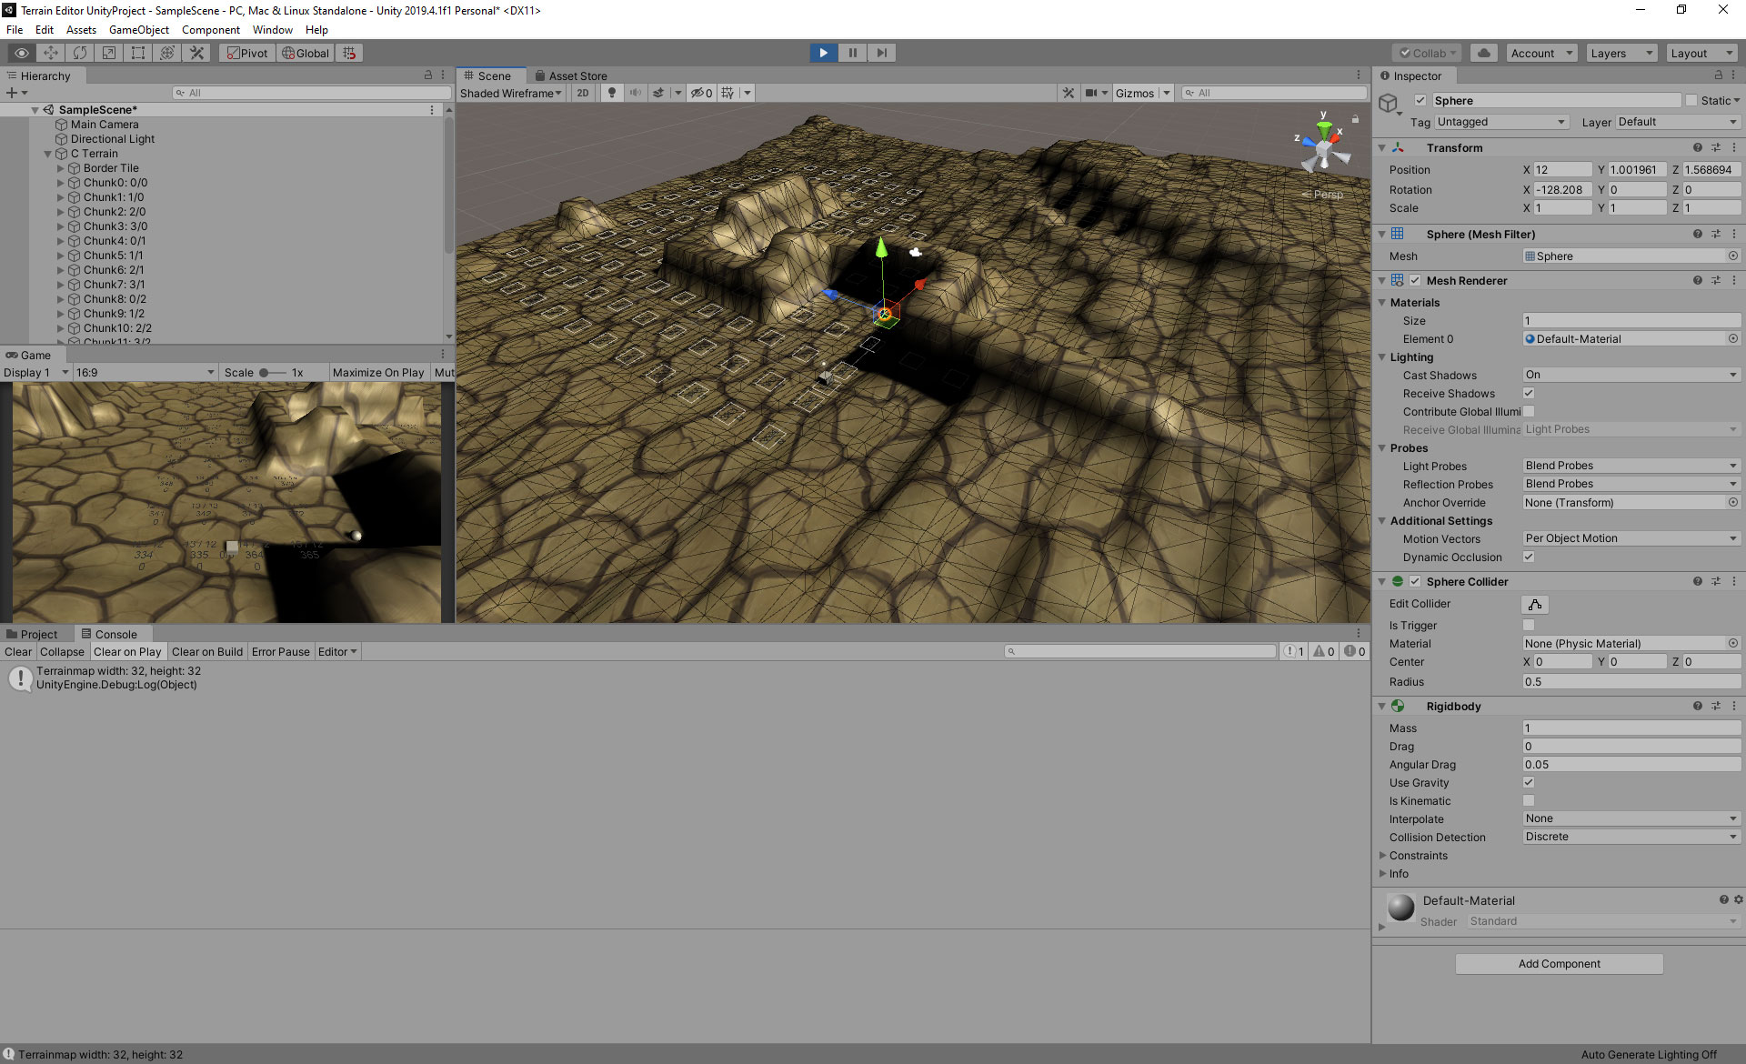
Task: Open scene camera settings icon
Action: point(1090,93)
